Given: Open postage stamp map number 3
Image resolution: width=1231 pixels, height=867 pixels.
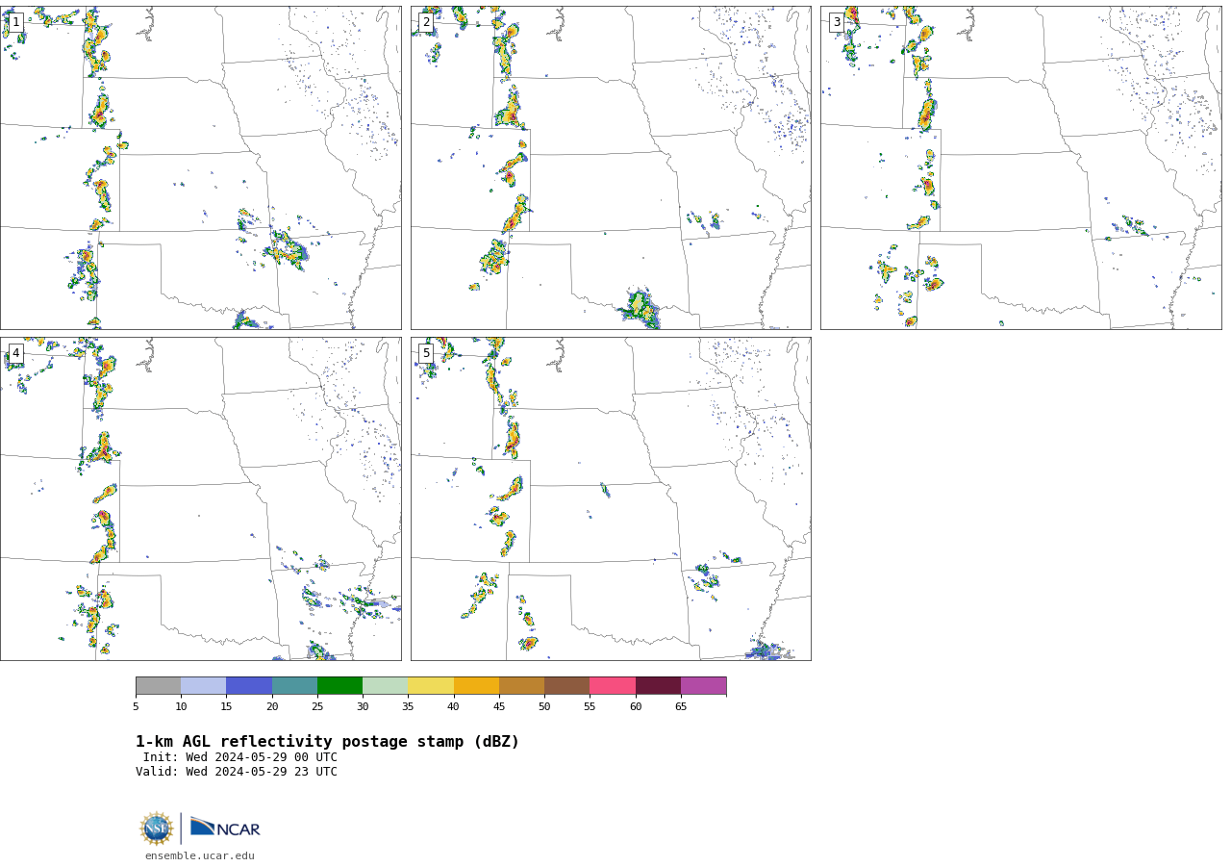Looking at the screenshot, I should tap(1020, 167).
